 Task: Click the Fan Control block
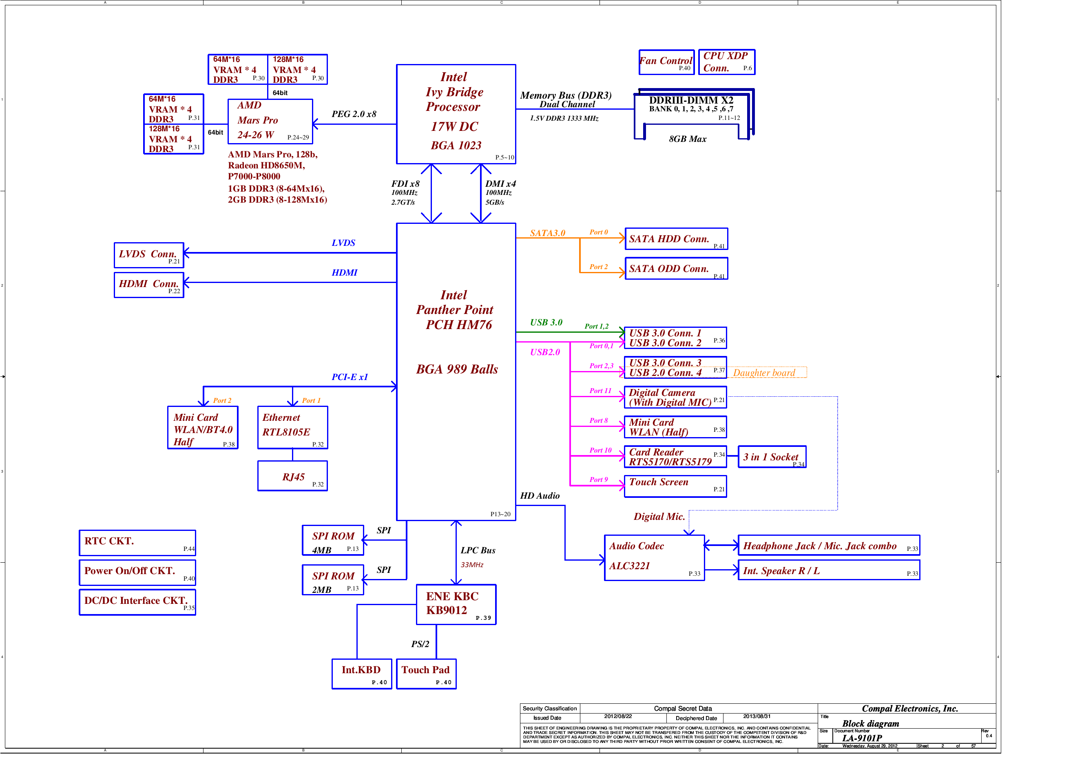pos(666,62)
